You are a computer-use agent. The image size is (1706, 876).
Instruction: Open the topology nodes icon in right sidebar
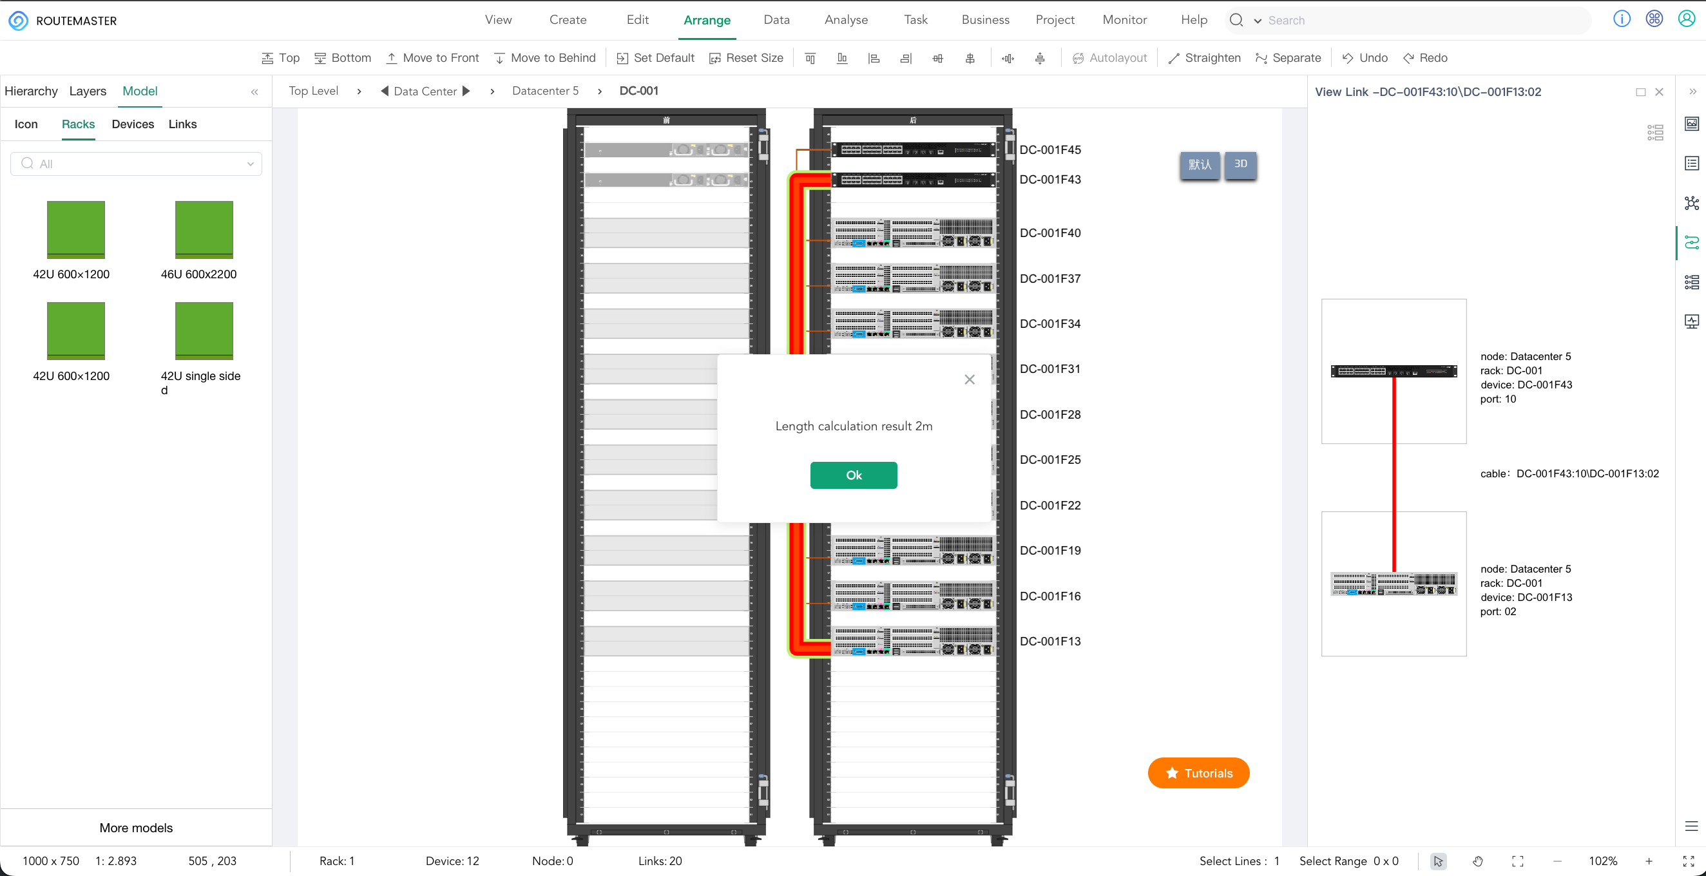[x=1691, y=204]
